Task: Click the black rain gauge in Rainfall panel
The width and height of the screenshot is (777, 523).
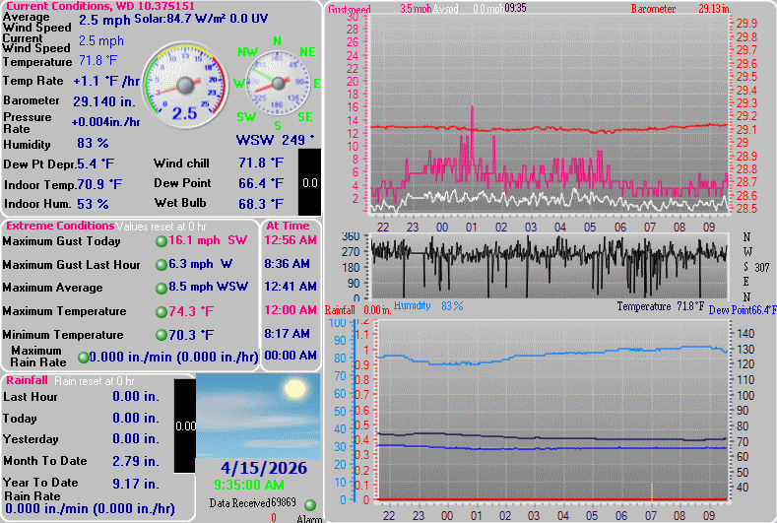Action: pyautogui.click(x=184, y=424)
